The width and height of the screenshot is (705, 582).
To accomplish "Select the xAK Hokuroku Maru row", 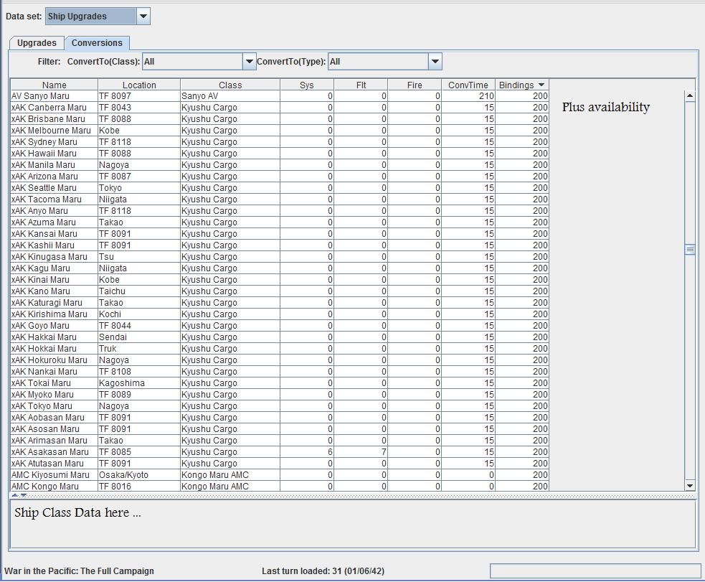I will click(279, 360).
